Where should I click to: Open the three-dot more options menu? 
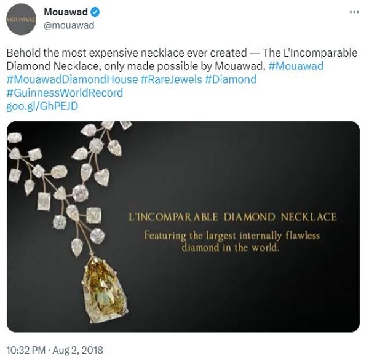(354, 12)
